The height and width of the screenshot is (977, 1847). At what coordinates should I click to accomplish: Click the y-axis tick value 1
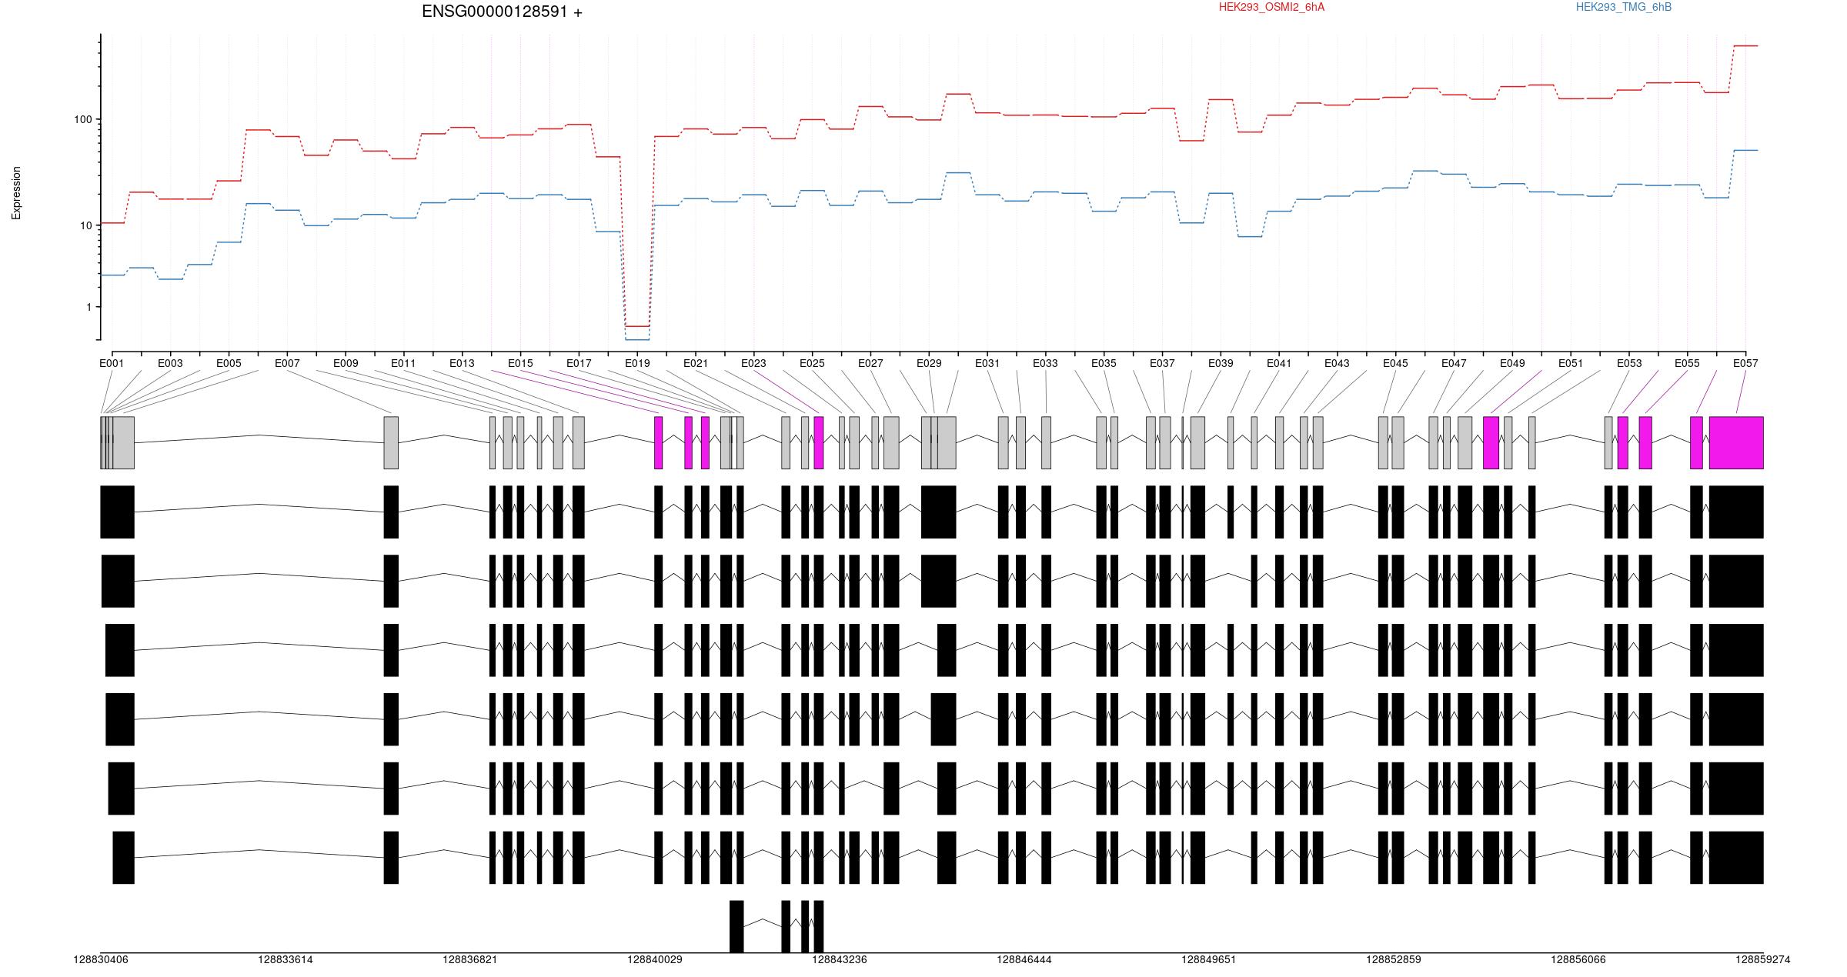pos(89,307)
